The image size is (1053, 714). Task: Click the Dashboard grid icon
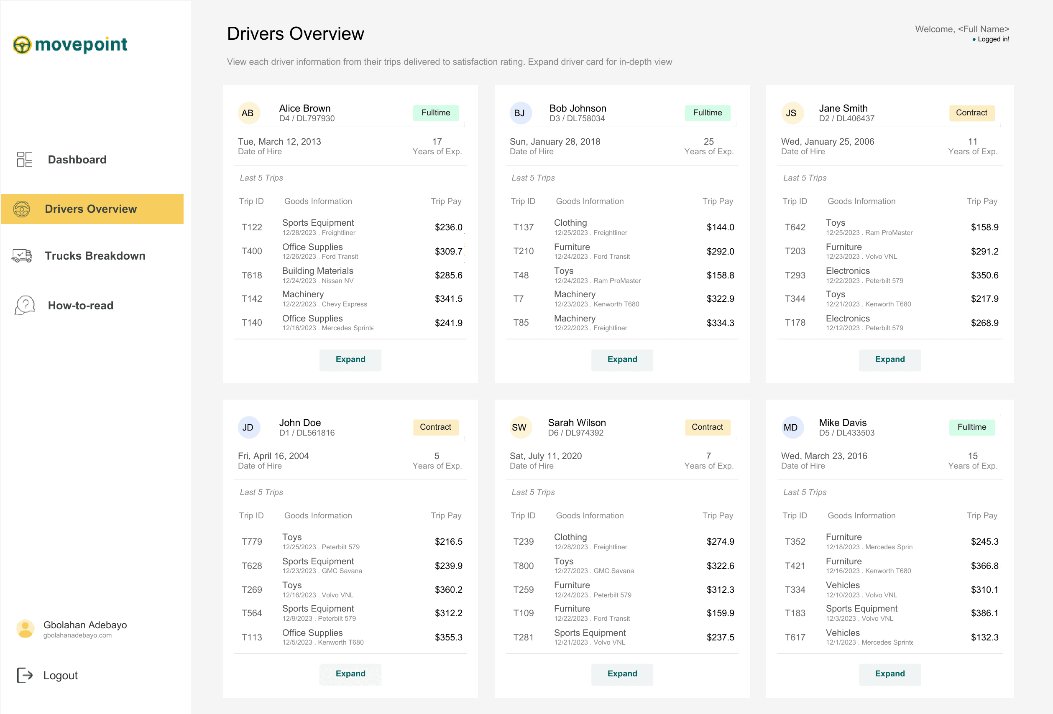25,159
